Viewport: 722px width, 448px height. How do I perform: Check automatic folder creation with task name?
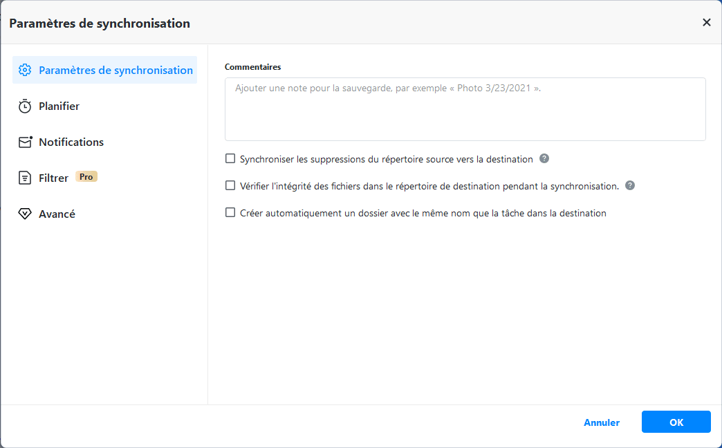pyautogui.click(x=230, y=213)
